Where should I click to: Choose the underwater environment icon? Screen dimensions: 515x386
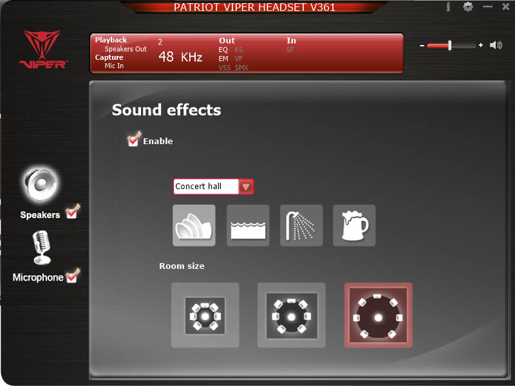248,225
